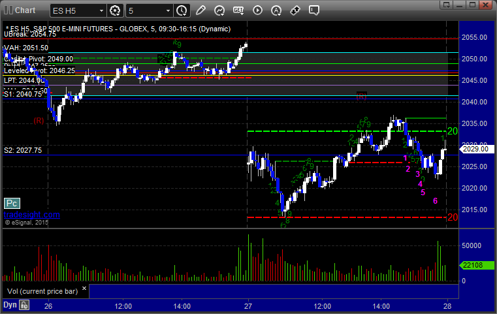Close the Vol study panel
This screenshot has height=314, width=497.
[x=84, y=289]
